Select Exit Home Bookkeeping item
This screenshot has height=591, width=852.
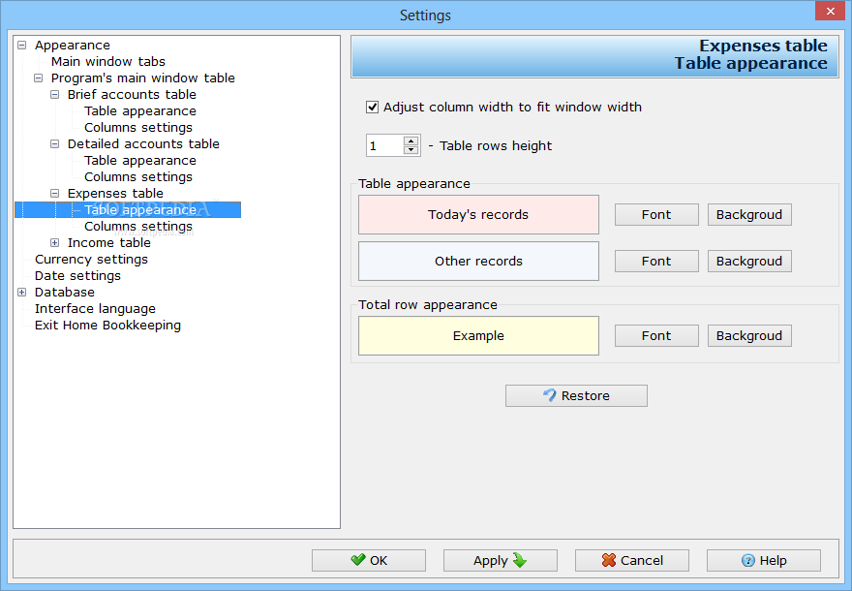pyautogui.click(x=107, y=326)
